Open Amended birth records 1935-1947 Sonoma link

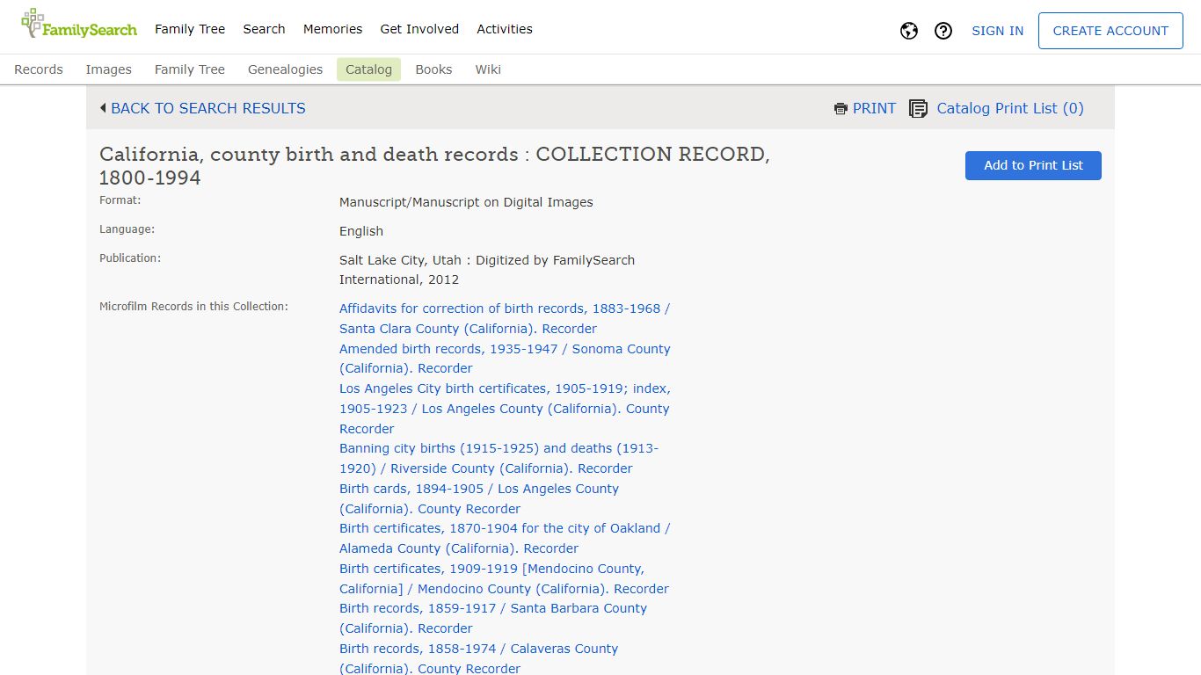pos(505,359)
